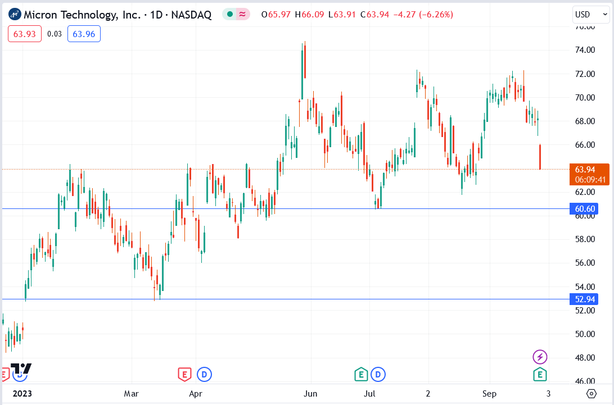Select the 52.94 horizontal line price label
Screen dimensions: 614x405
(584, 299)
